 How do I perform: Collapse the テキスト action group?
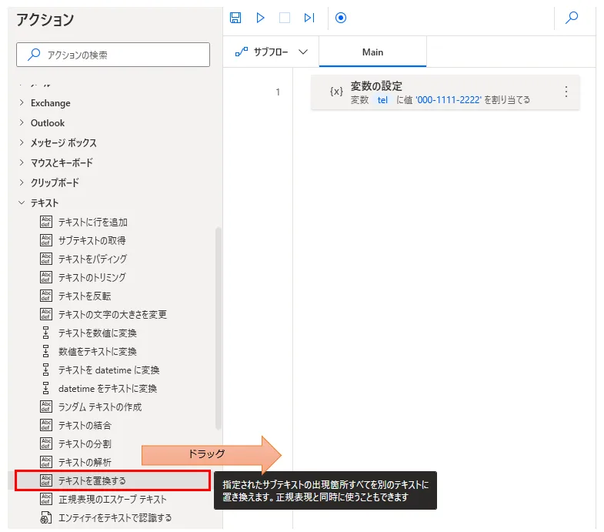(44, 203)
